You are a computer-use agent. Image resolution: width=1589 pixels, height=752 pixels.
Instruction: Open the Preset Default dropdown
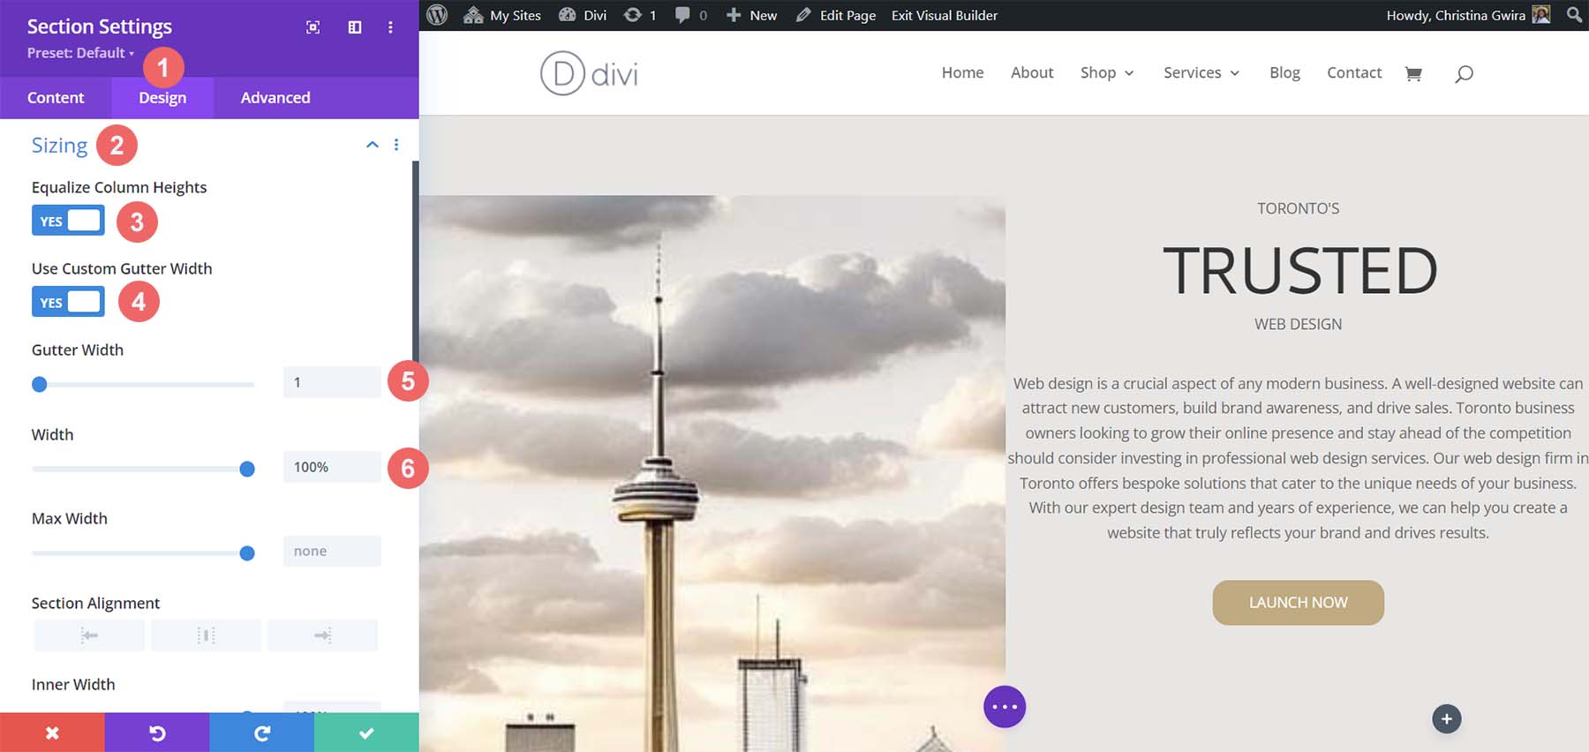coord(80,53)
